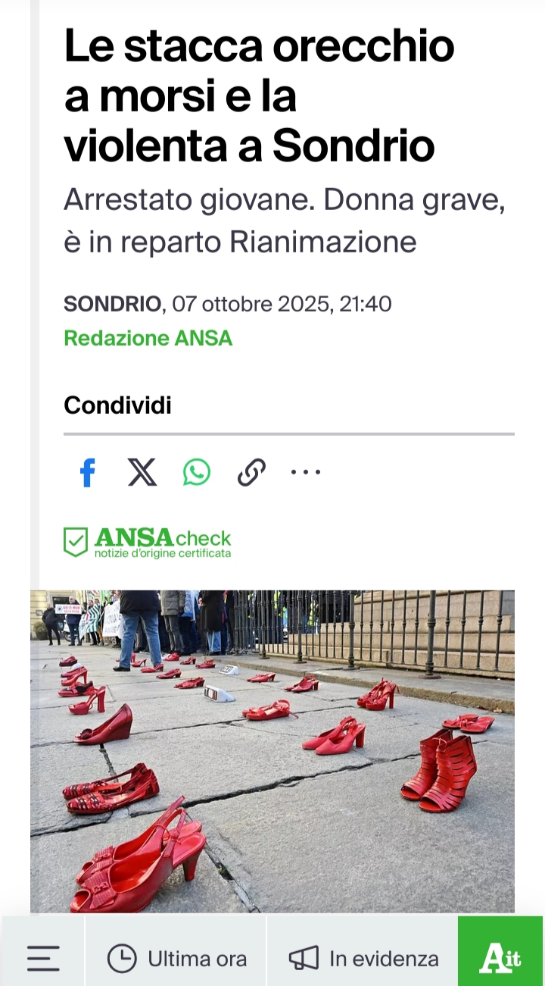The image size is (545, 986).
Task: Share the article on X
Action: [142, 473]
